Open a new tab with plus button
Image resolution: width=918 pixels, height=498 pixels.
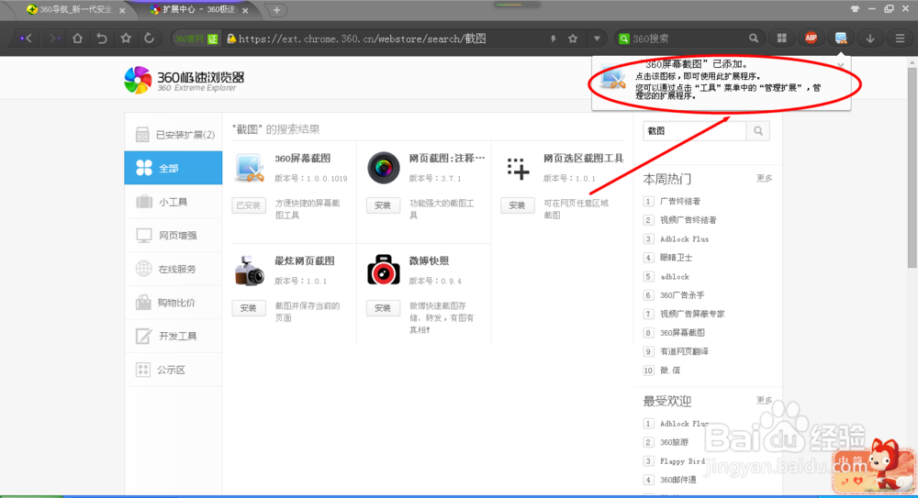click(x=276, y=10)
